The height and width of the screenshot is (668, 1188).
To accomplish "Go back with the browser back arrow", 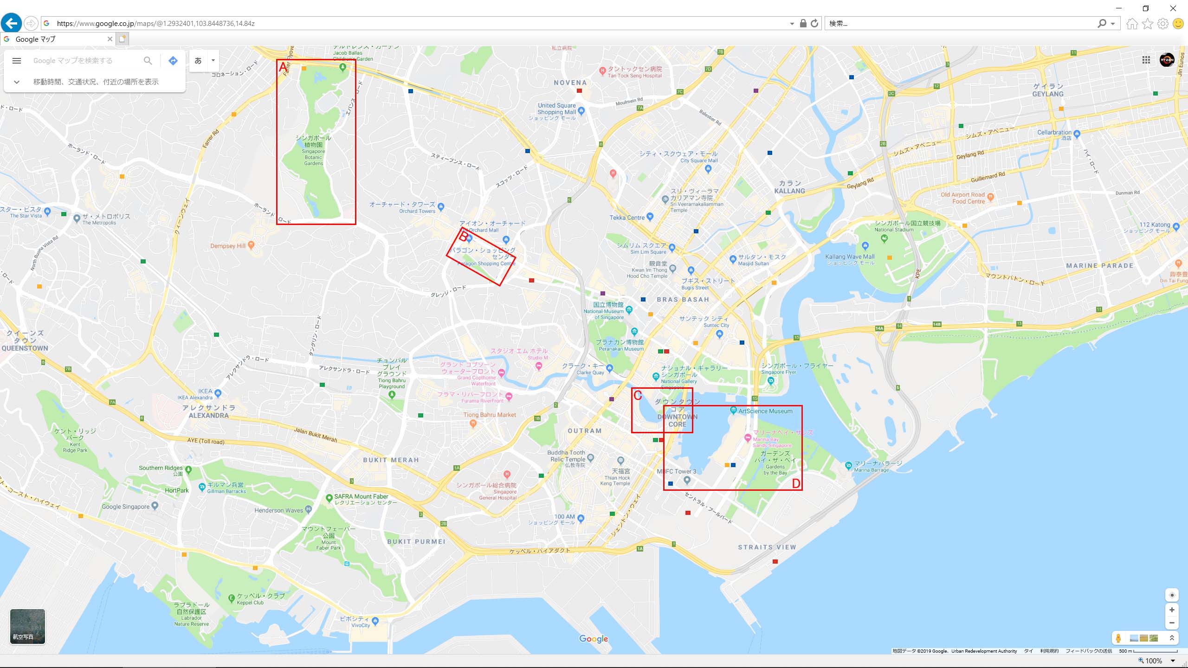I will 11,23.
